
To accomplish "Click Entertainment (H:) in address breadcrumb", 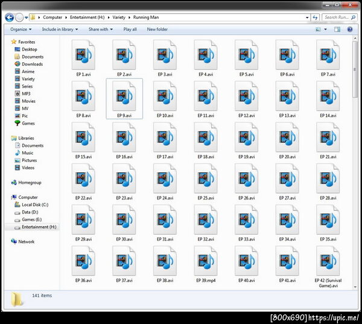I will pos(87,18).
